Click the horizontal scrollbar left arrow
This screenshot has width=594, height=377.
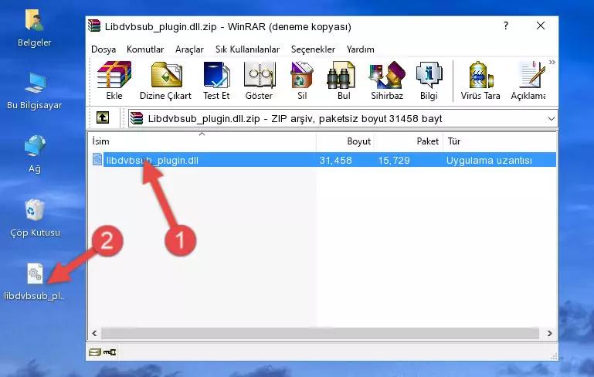click(94, 334)
